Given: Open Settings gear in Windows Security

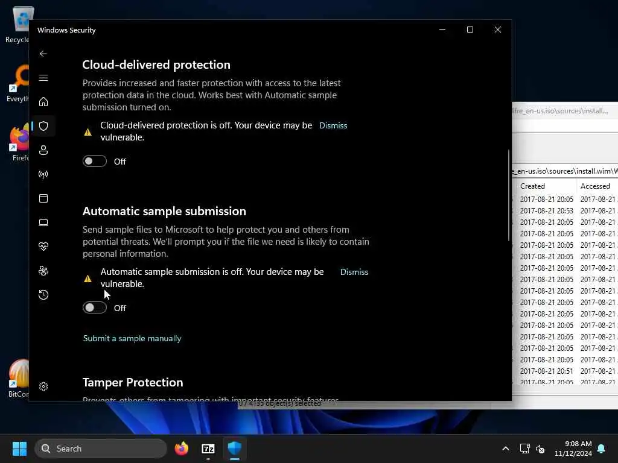Looking at the screenshot, I should tap(43, 386).
